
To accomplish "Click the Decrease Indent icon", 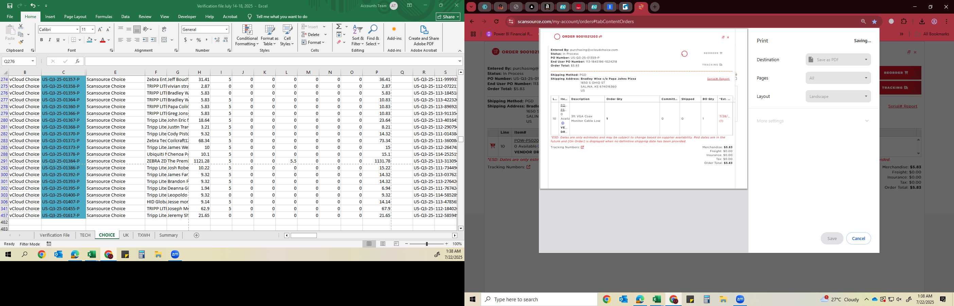I will 146,40.
